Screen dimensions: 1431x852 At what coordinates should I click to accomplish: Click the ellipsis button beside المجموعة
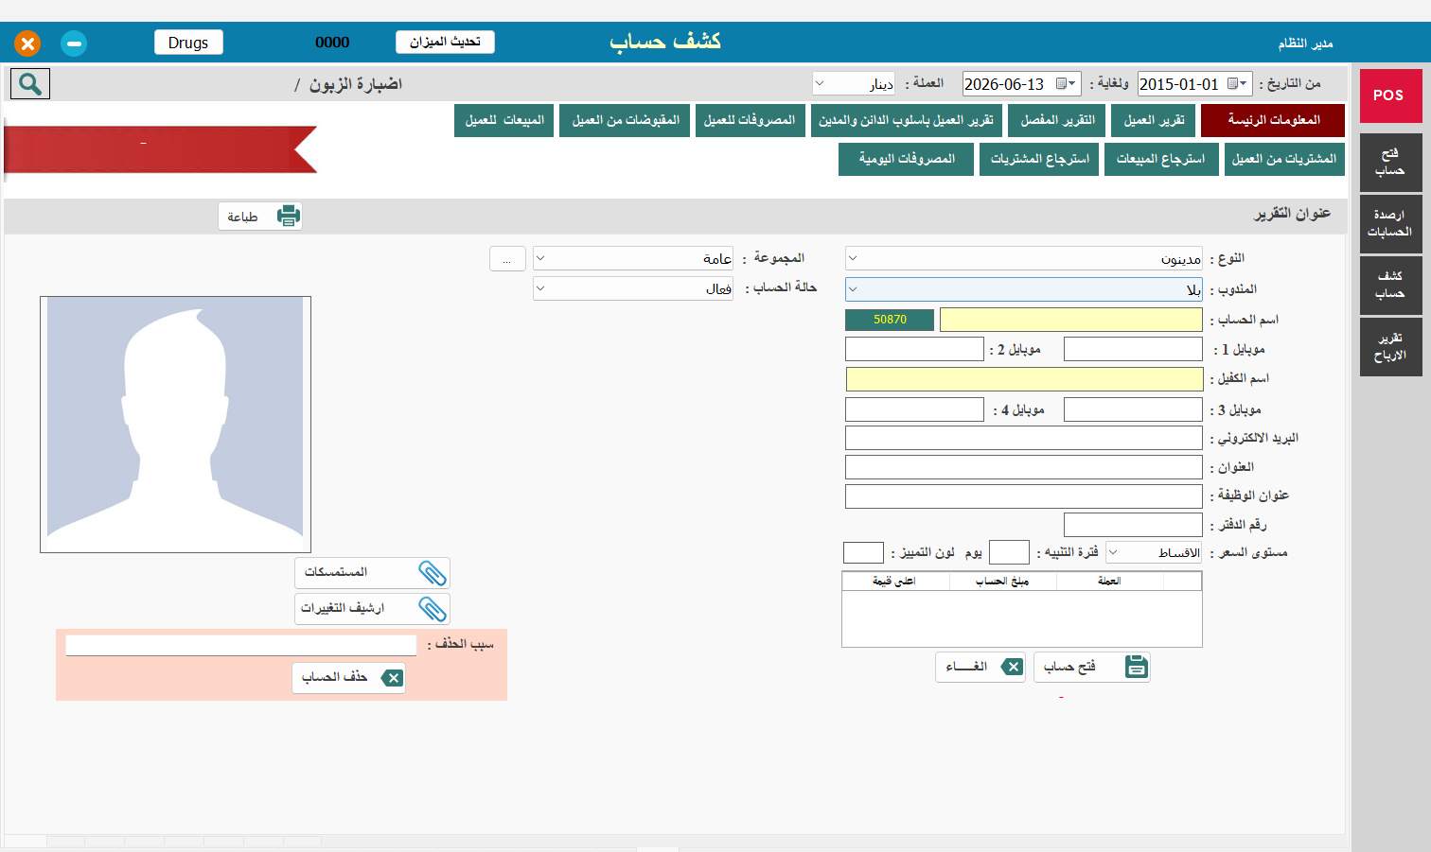click(507, 259)
